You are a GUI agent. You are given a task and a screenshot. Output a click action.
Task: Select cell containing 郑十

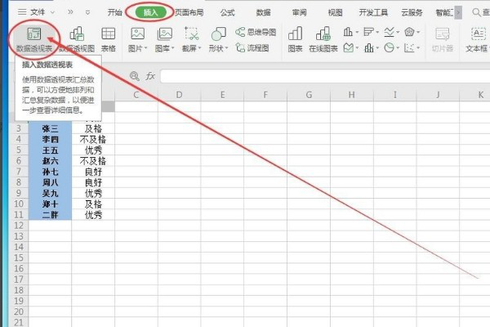(x=50, y=204)
